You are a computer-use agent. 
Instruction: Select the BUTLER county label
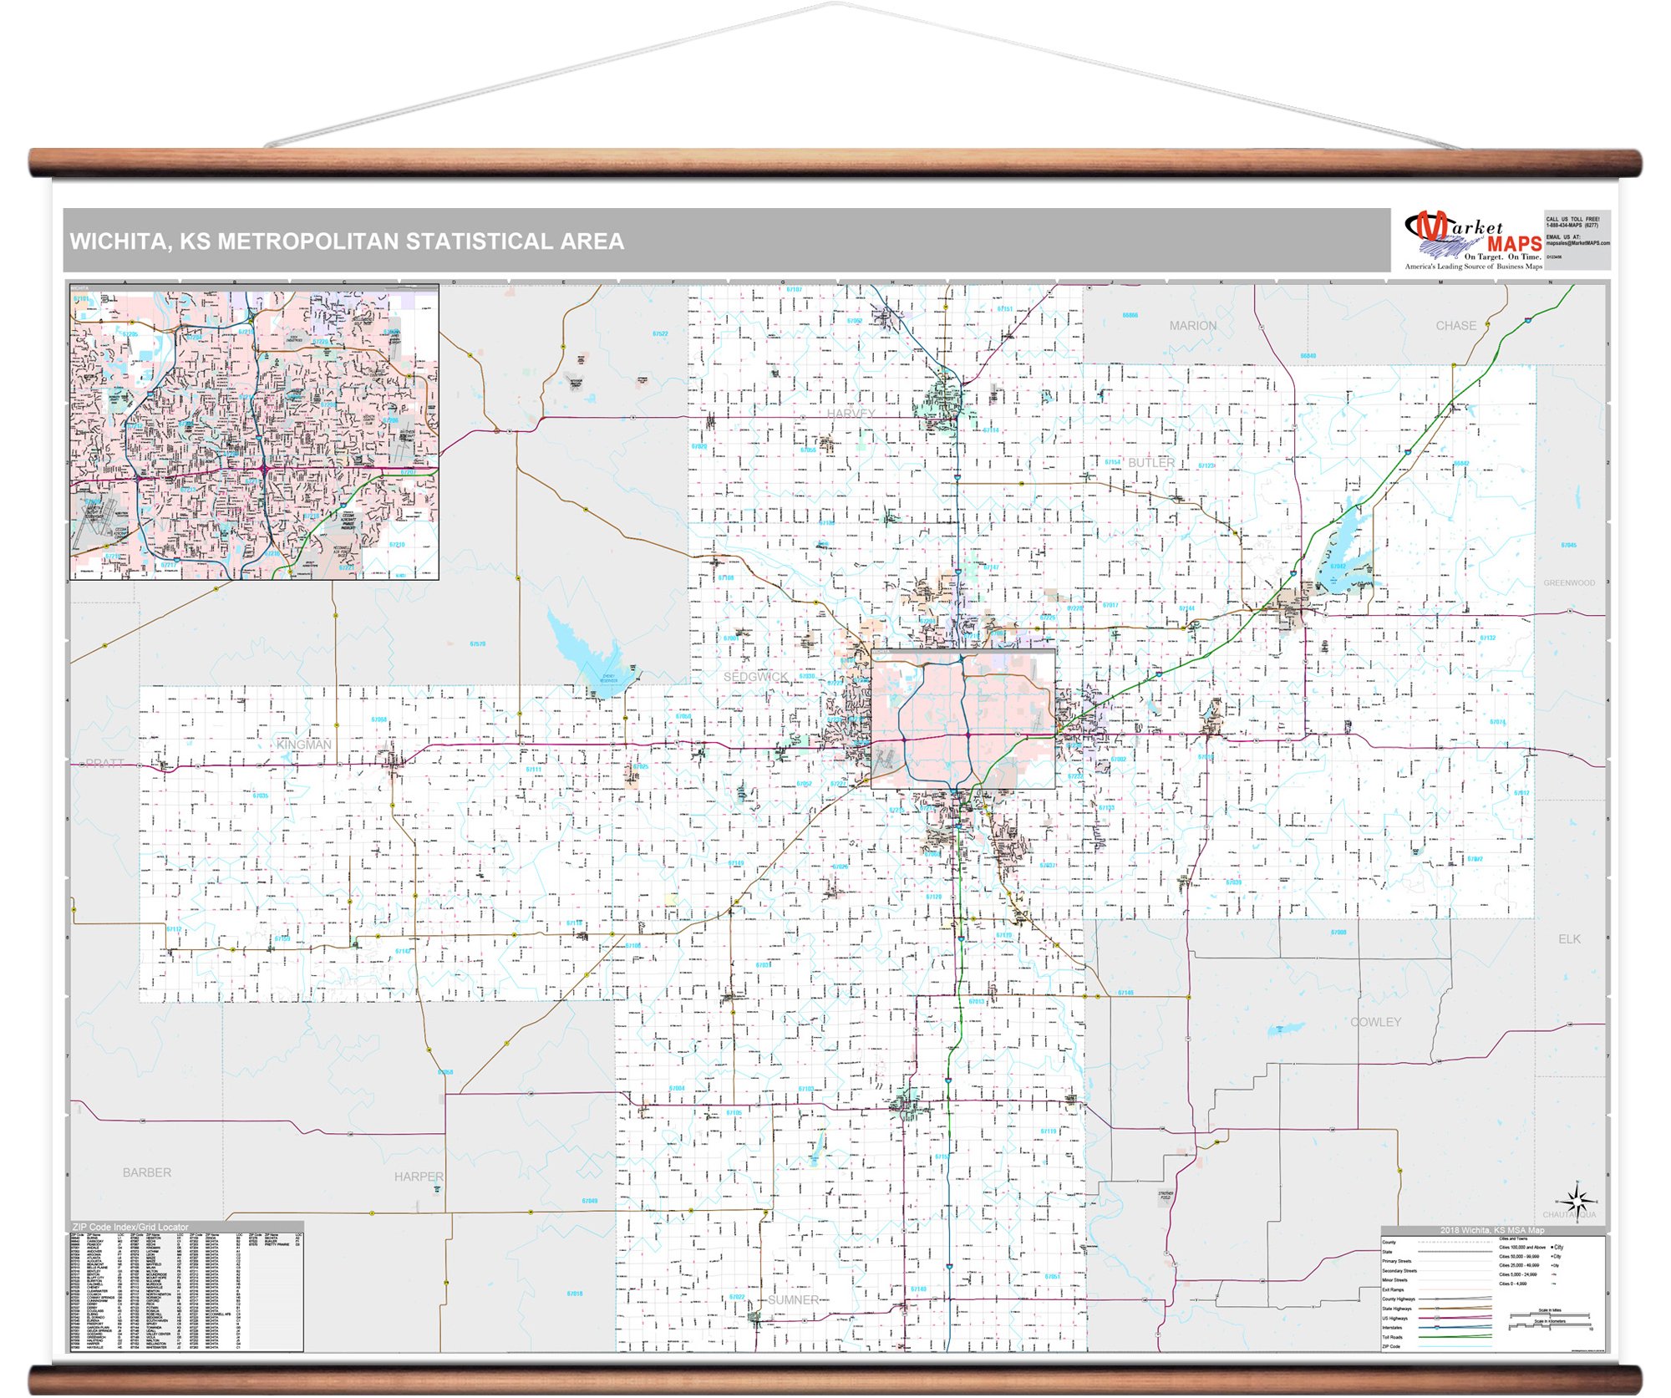point(1151,463)
